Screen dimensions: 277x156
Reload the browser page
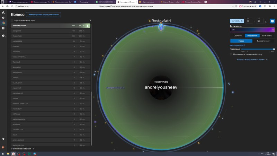coord(12,6)
